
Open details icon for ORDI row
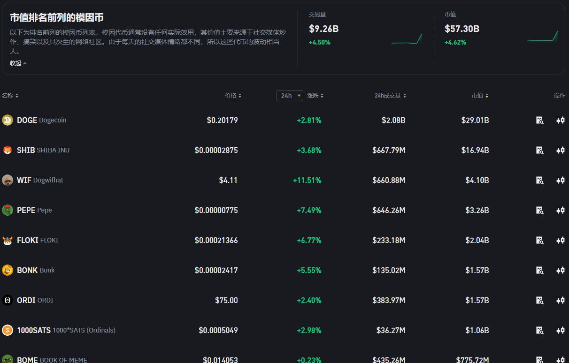click(540, 300)
